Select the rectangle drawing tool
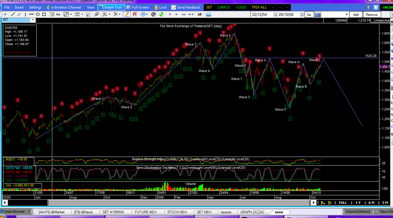The width and height of the screenshot is (393, 218). tap(44, 14)
